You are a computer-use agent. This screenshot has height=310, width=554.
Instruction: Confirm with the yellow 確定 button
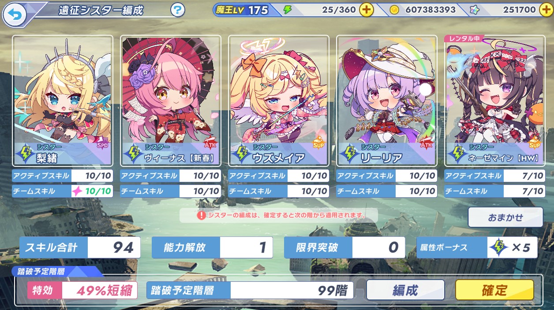click(x=494, y=290)
